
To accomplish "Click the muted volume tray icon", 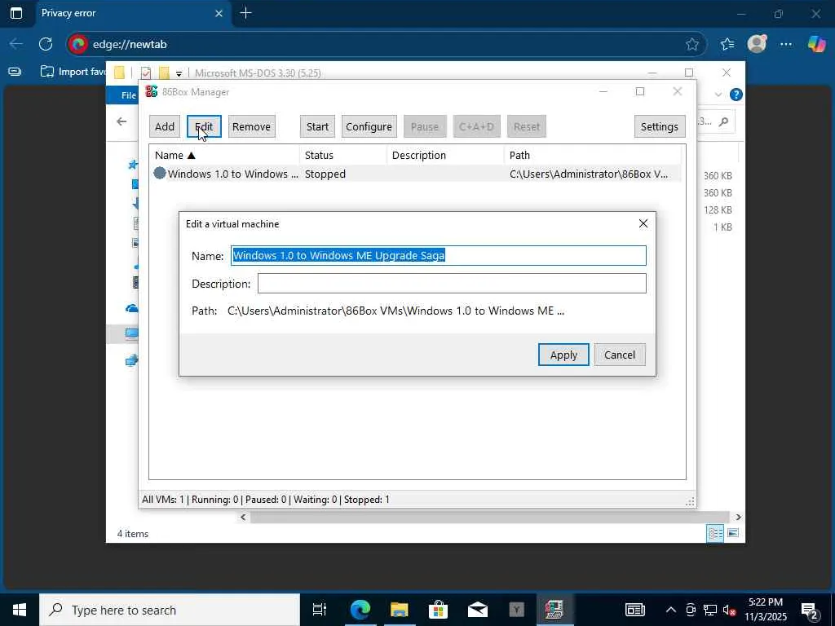I will 730,610.
